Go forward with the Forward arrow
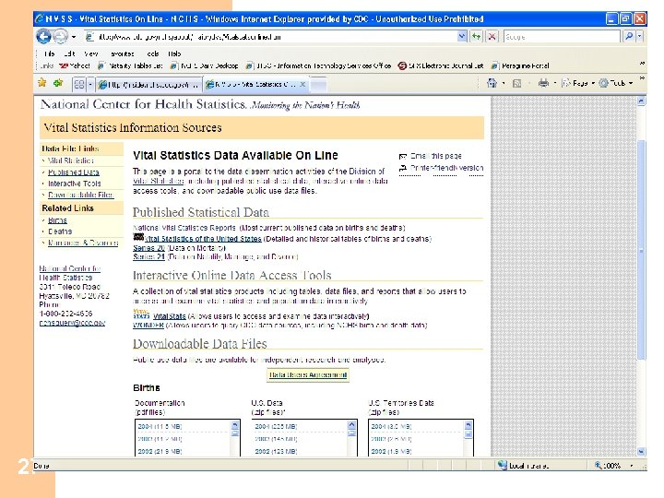 coord(61,36)
